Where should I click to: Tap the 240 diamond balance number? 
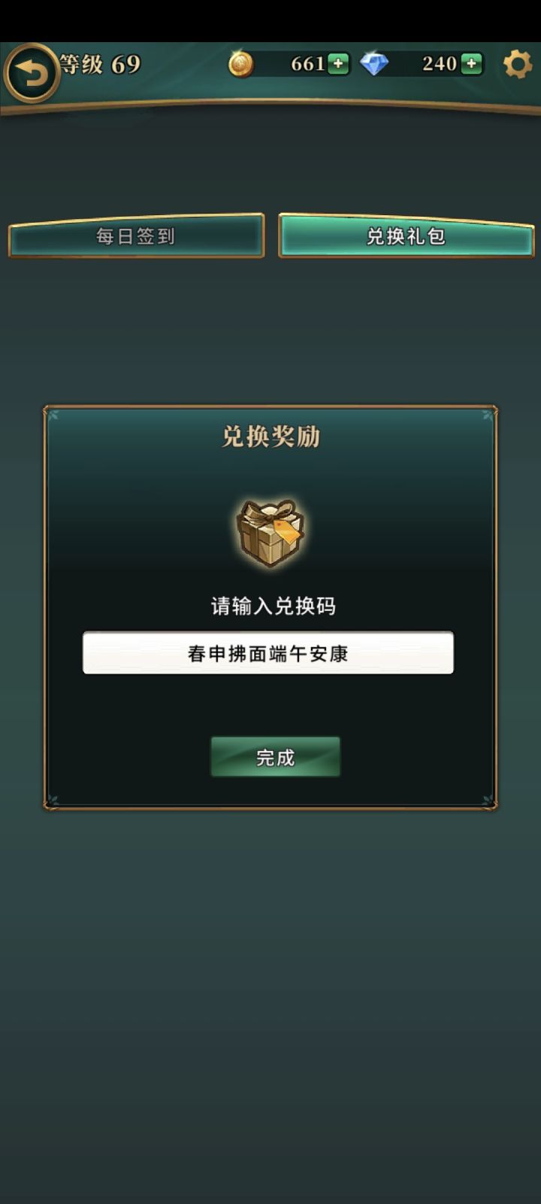(x=440, y=64)
